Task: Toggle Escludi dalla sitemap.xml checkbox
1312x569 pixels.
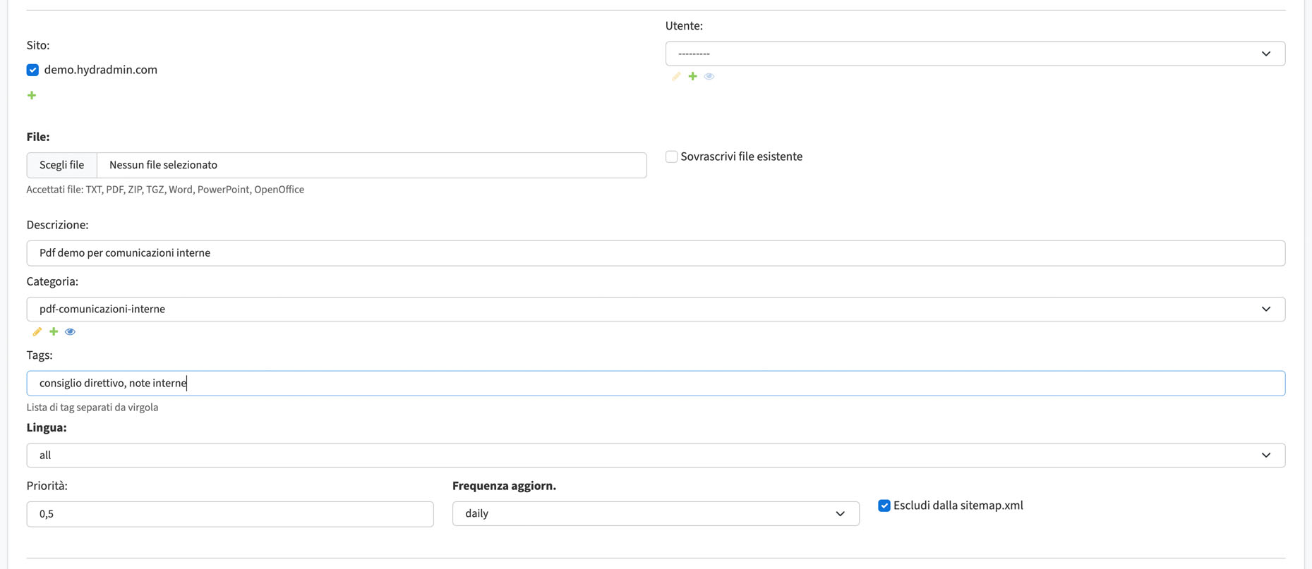Action: point(884,506)
